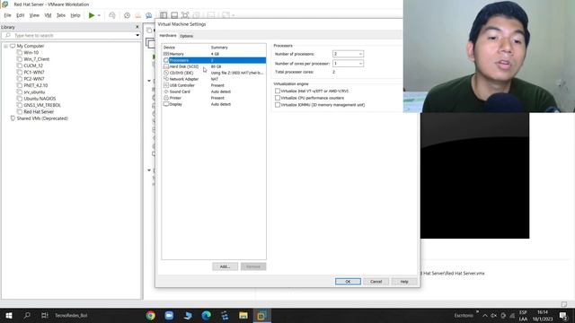Open the power options dropdown arrow beside the play button

pyautogui.click(x=99, y=15)
